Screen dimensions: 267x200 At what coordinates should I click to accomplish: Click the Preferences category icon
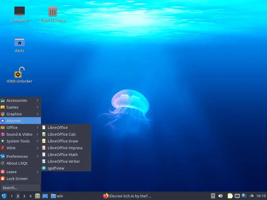click(3, 157)
